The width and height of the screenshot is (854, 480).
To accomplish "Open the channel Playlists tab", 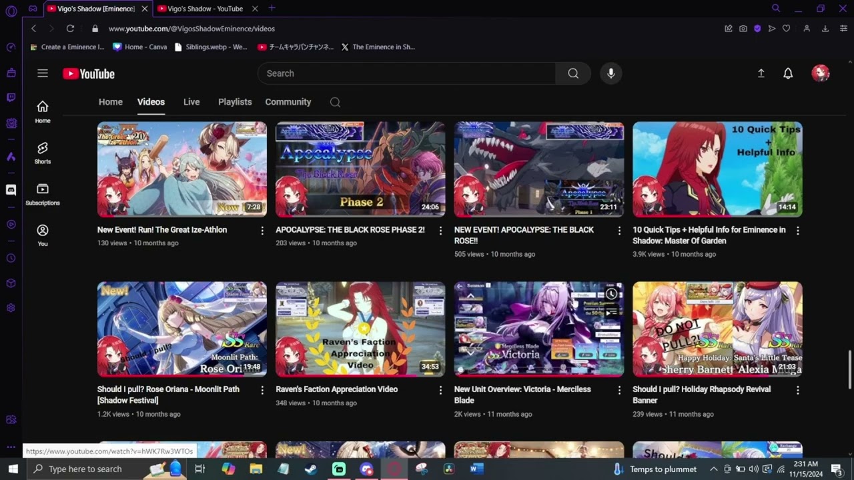I will tap(235, 102).
